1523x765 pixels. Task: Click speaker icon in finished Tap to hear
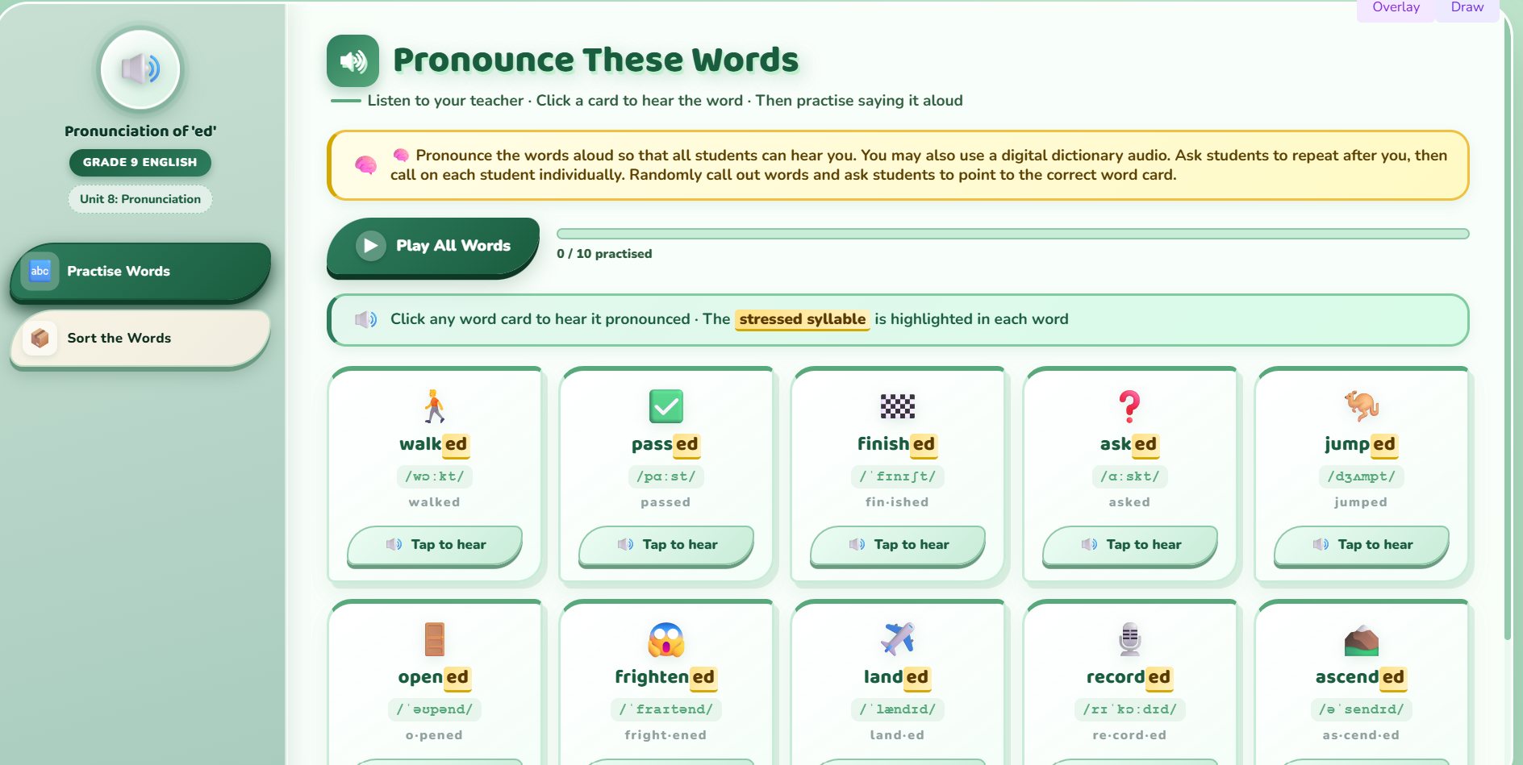pyautogui.click(x=857, y=545)
